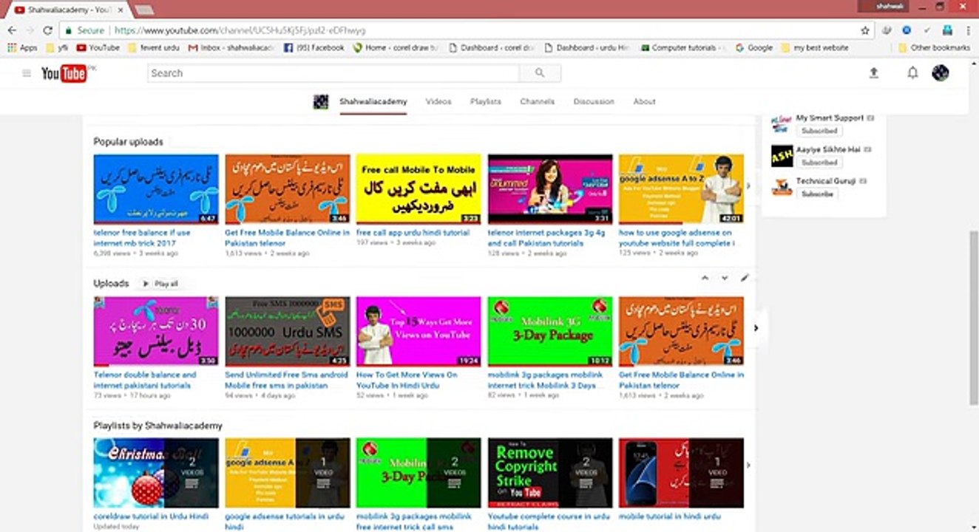979x532 pixels.
Task: Open the Discussion tab
Action: coord(594,102)
